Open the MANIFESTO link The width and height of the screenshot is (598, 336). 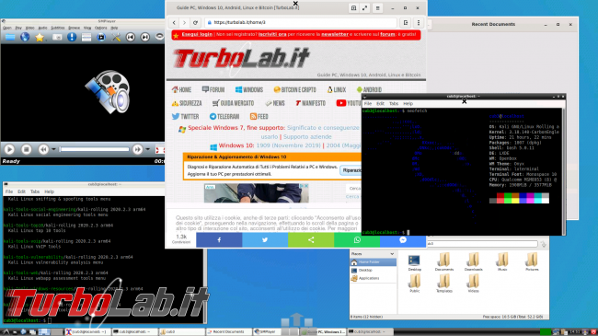(x=310, y=103)
